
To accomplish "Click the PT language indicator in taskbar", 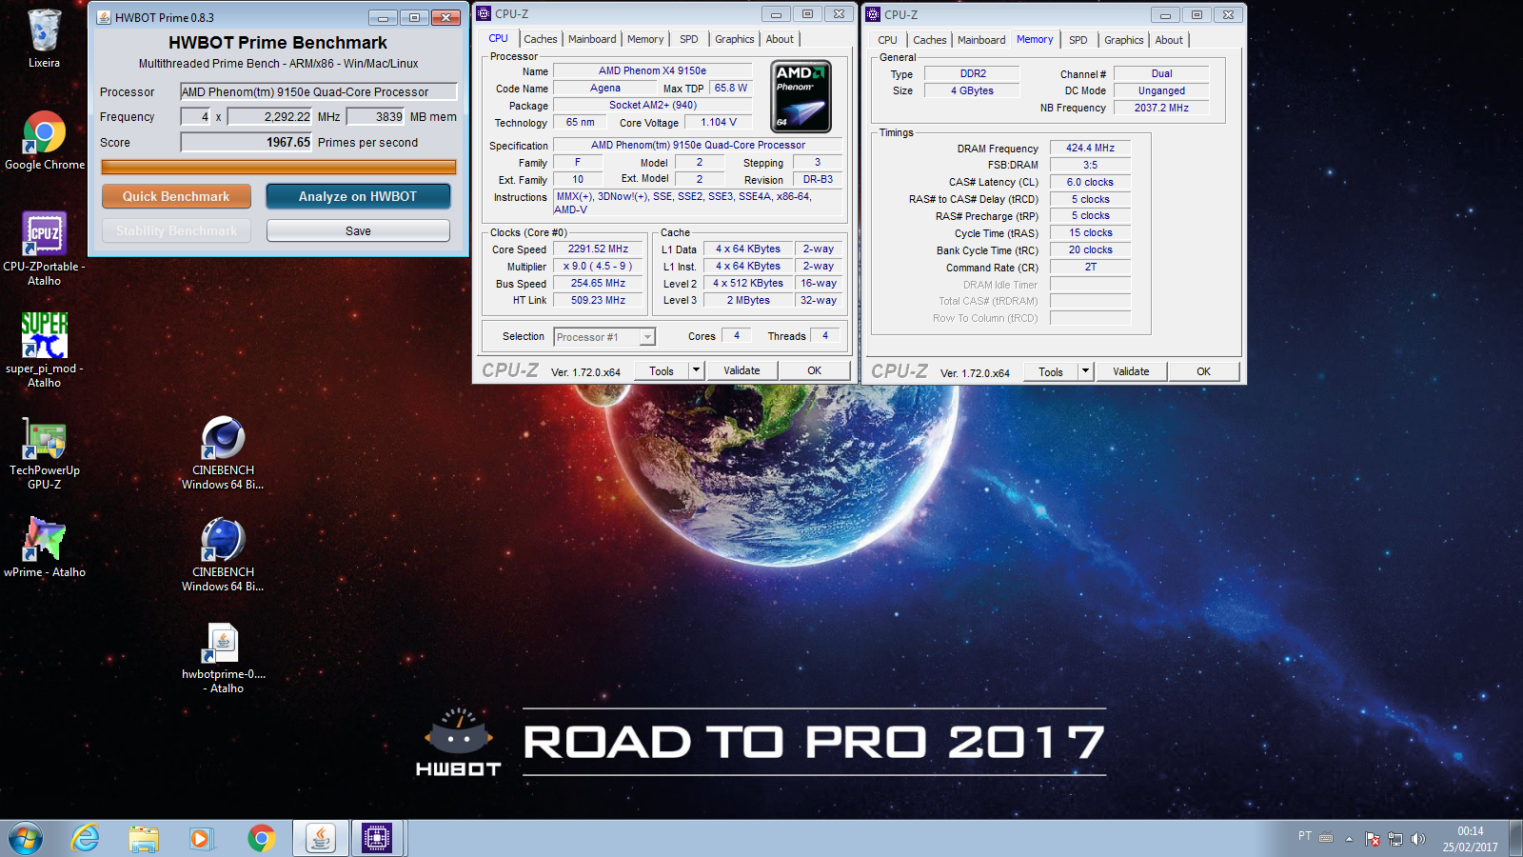I will [x=1304, y=836].
